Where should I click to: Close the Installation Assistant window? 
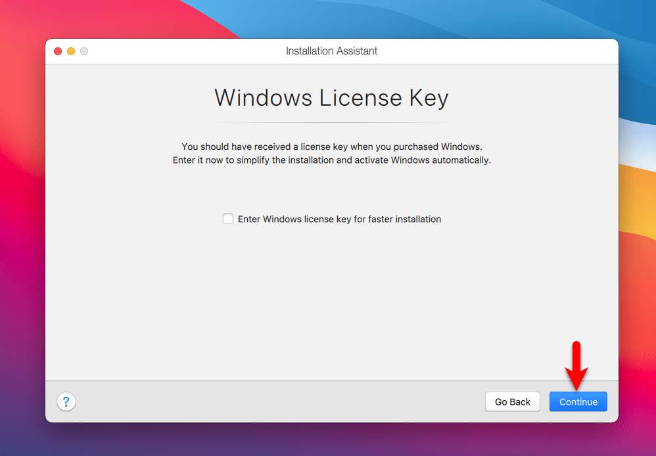(58, 51)
